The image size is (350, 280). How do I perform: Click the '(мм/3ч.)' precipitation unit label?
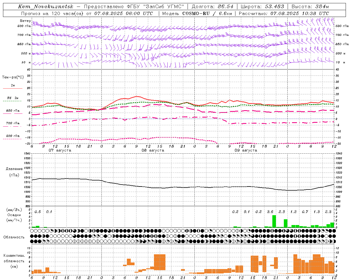(14, 210)
